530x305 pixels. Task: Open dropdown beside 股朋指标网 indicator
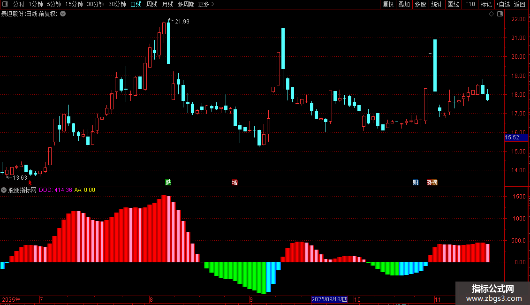point(4,190)
